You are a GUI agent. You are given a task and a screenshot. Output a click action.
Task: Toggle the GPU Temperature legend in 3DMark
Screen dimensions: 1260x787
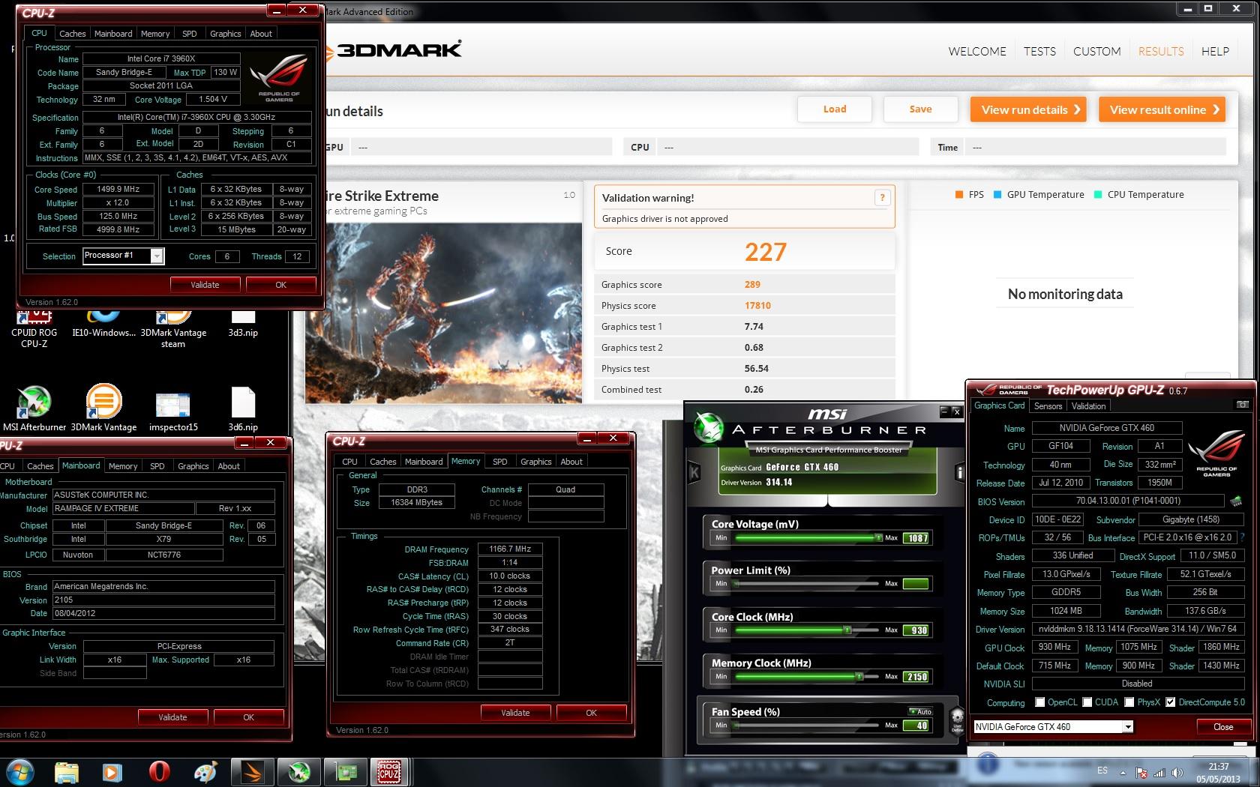[1039, 194]
